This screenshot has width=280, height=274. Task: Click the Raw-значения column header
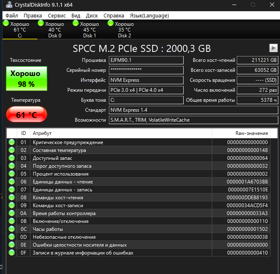click(241, 133)
